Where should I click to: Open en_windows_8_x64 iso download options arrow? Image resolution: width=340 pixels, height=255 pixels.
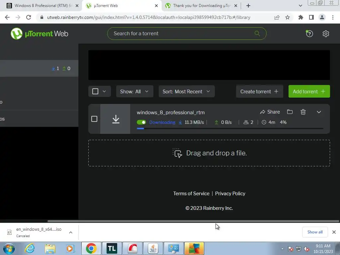71,232
